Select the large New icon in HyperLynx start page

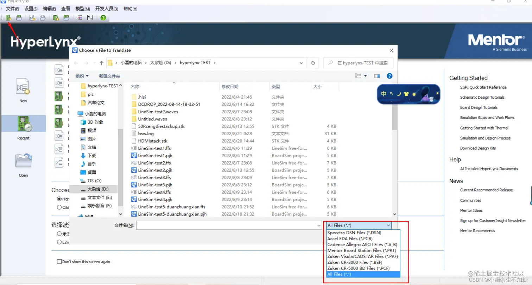point(23,87)
